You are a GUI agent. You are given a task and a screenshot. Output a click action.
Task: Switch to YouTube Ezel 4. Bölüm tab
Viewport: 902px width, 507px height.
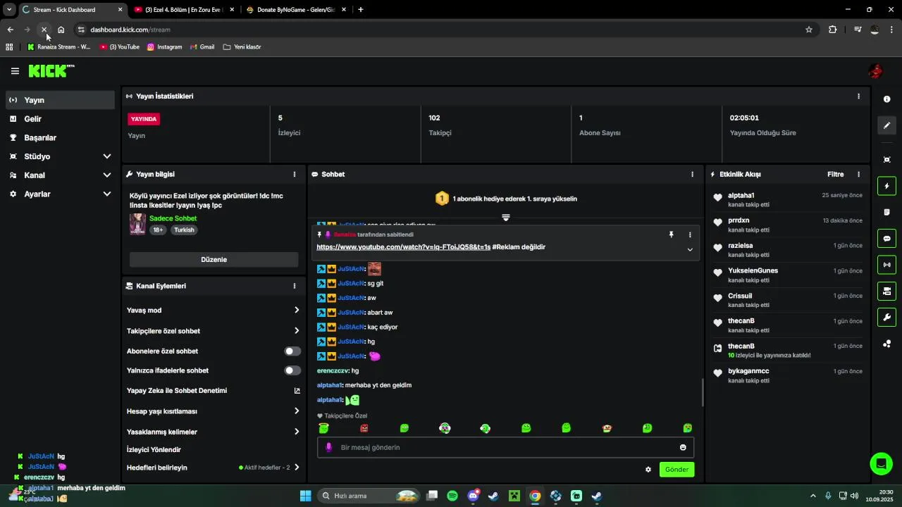click(185, 10)
